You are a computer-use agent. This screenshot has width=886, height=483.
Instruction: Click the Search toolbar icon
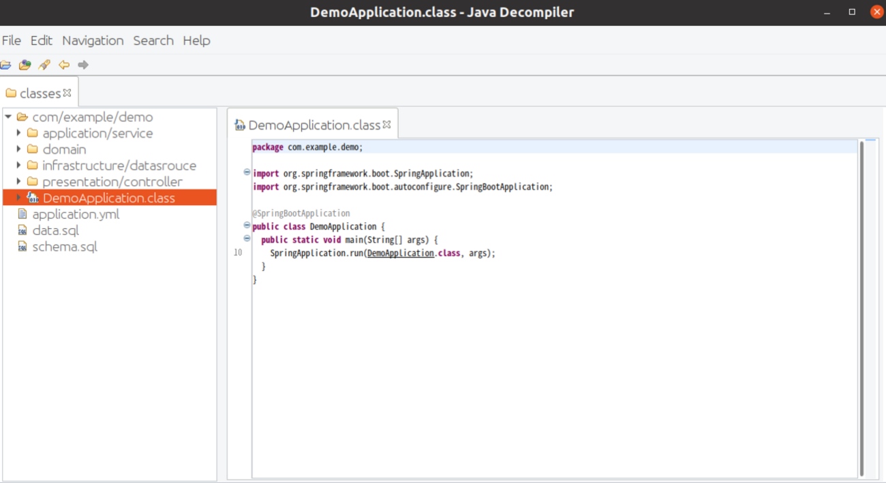click(44, 65)
